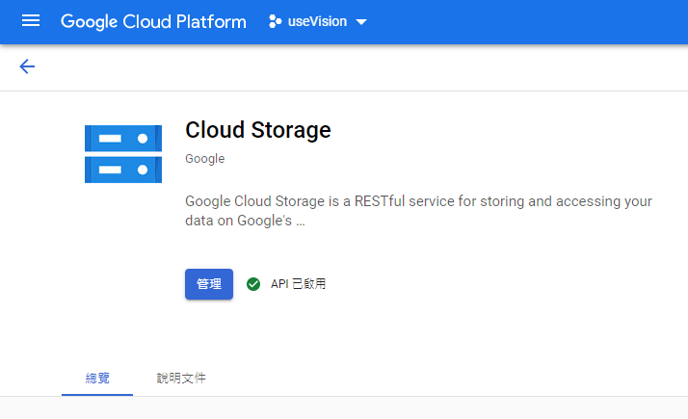This screenshot has width=688, height=419.
Task: Click the Google publisher name
Action: (x=205, y=158)
